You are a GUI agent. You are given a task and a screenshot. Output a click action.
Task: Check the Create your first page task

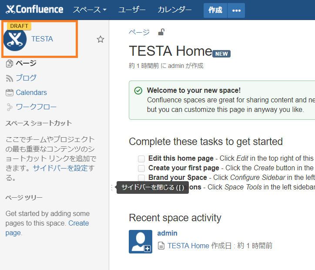click(x=141, y=168)
